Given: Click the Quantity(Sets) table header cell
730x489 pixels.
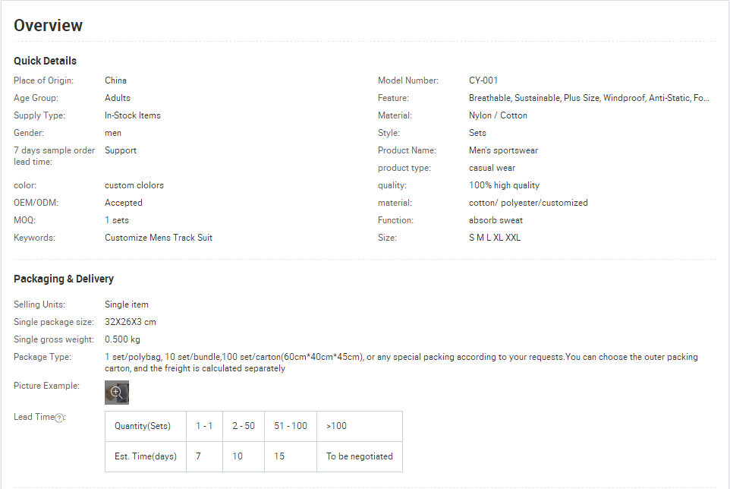Looking at the screenshot, I should pos(146,426).
